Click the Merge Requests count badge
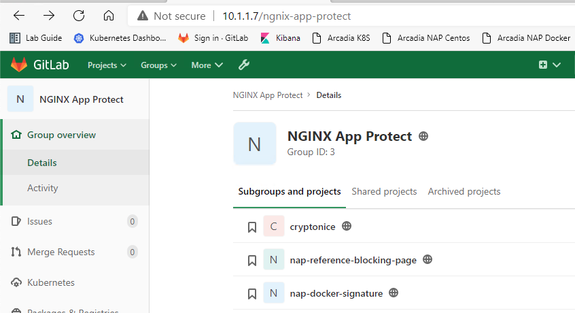Screen dimensions: 575x313 tap(133, 252)
